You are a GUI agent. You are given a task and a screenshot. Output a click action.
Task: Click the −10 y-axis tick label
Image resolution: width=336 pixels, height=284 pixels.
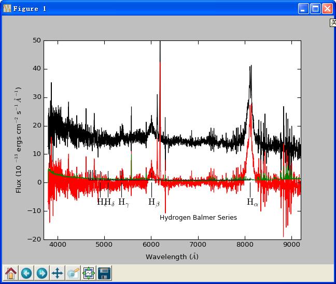pyautogui.click(x=35, y=211)
